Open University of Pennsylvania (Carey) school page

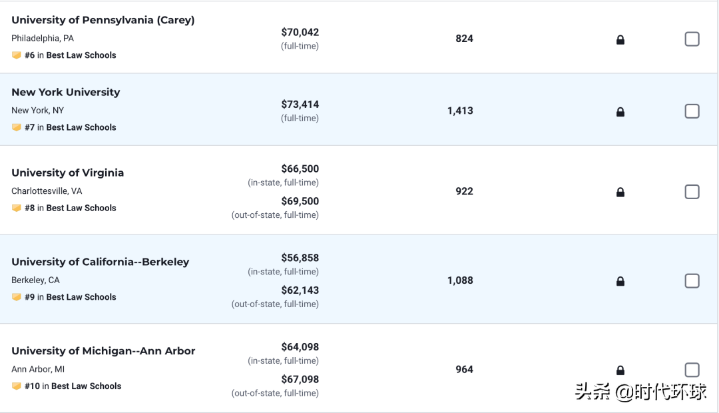click(103, 20)
